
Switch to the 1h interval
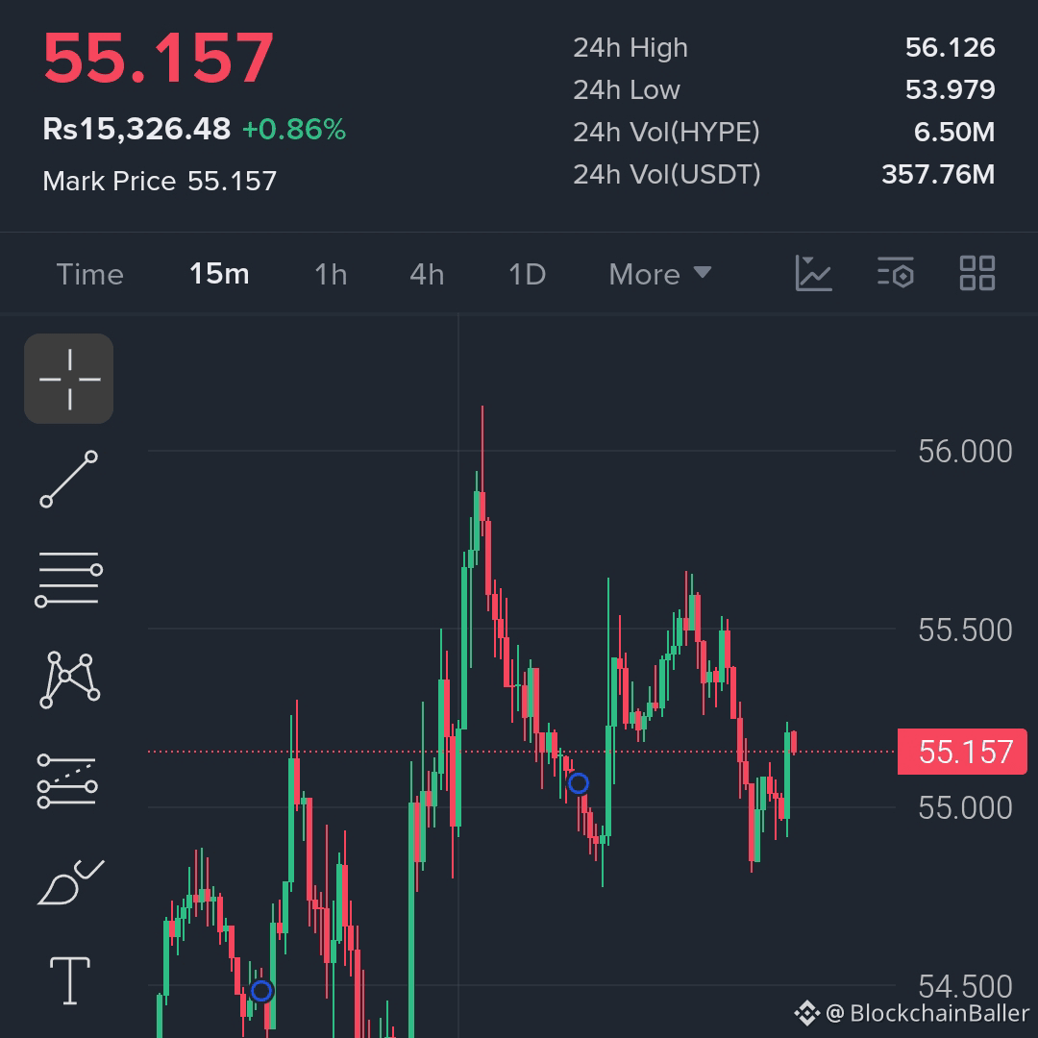[x=331, y=274]
